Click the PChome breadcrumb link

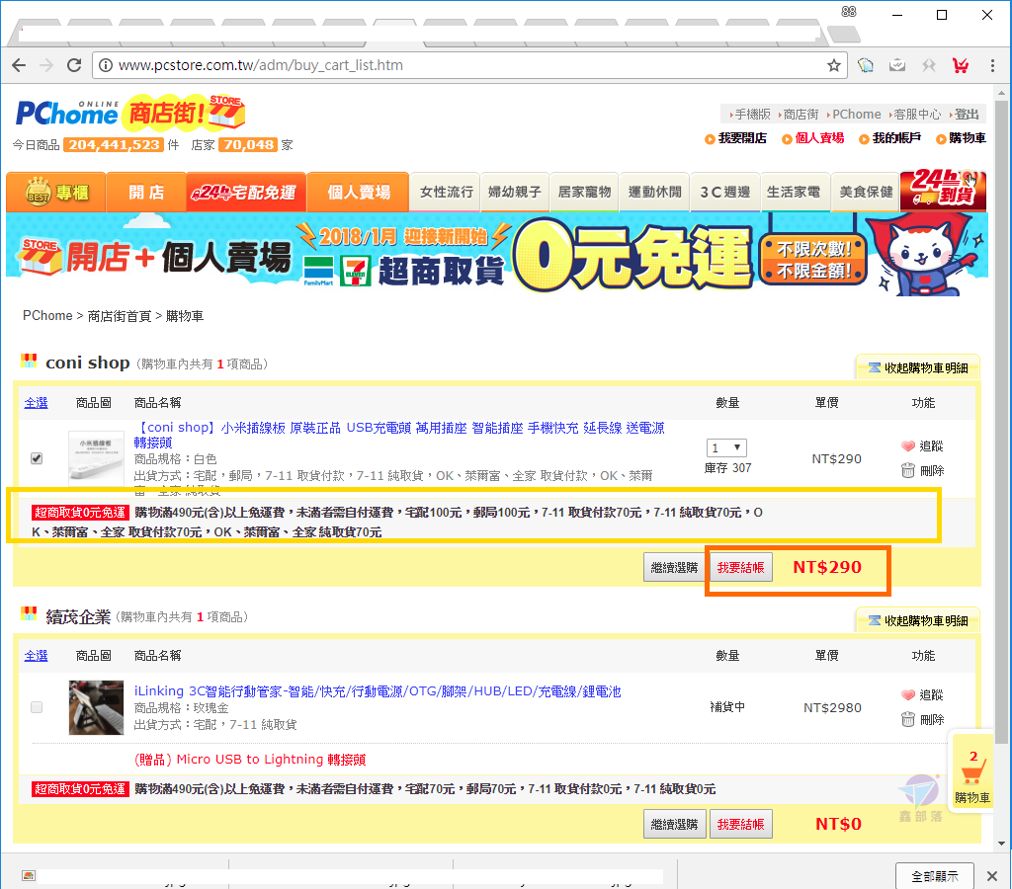[x=47, y=316]
